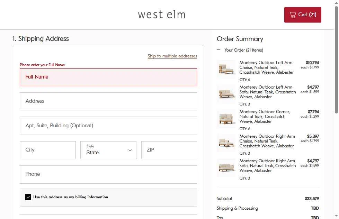Open the State dropdown
Screen dimensions: 339x219
[x=108, y=150]
